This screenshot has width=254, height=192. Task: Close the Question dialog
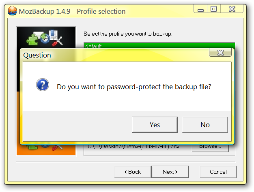coord(220,53)
